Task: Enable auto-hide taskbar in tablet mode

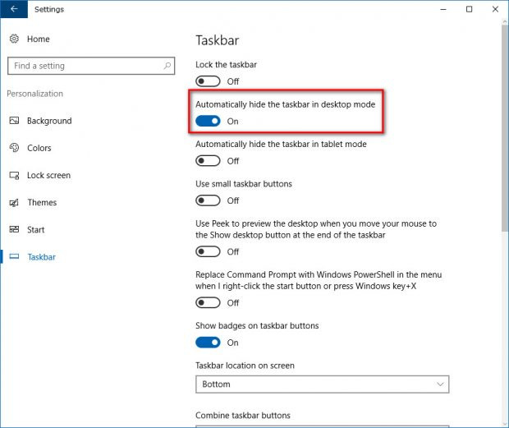Action: coord(208,161)
